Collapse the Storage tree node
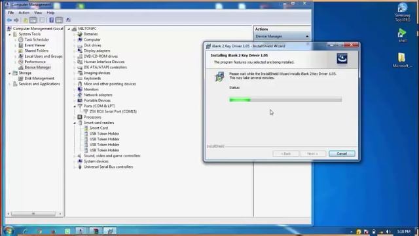The width and height of the screenshot is (419, 236). click(x=10, y=73)
